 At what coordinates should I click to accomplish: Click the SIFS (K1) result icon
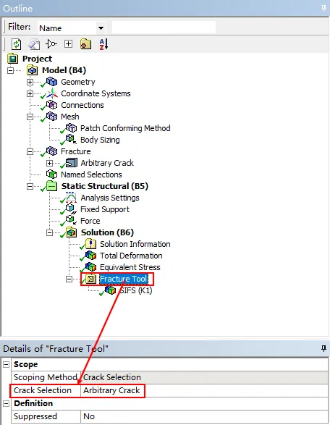pyautogui.click(x=110, y=290)
